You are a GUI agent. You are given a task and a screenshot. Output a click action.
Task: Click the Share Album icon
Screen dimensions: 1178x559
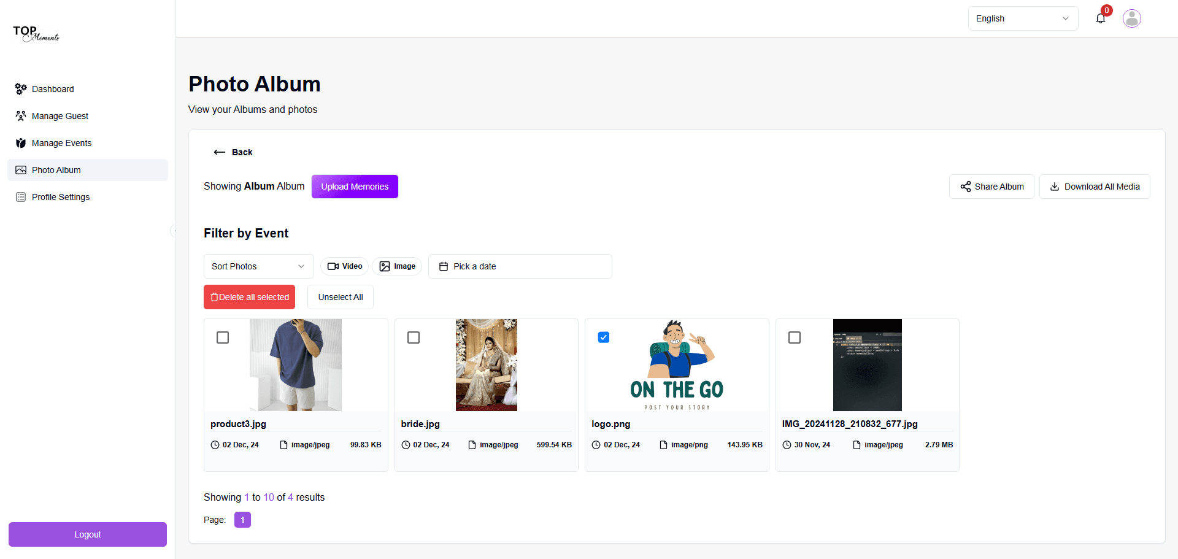tap(966, 187)
